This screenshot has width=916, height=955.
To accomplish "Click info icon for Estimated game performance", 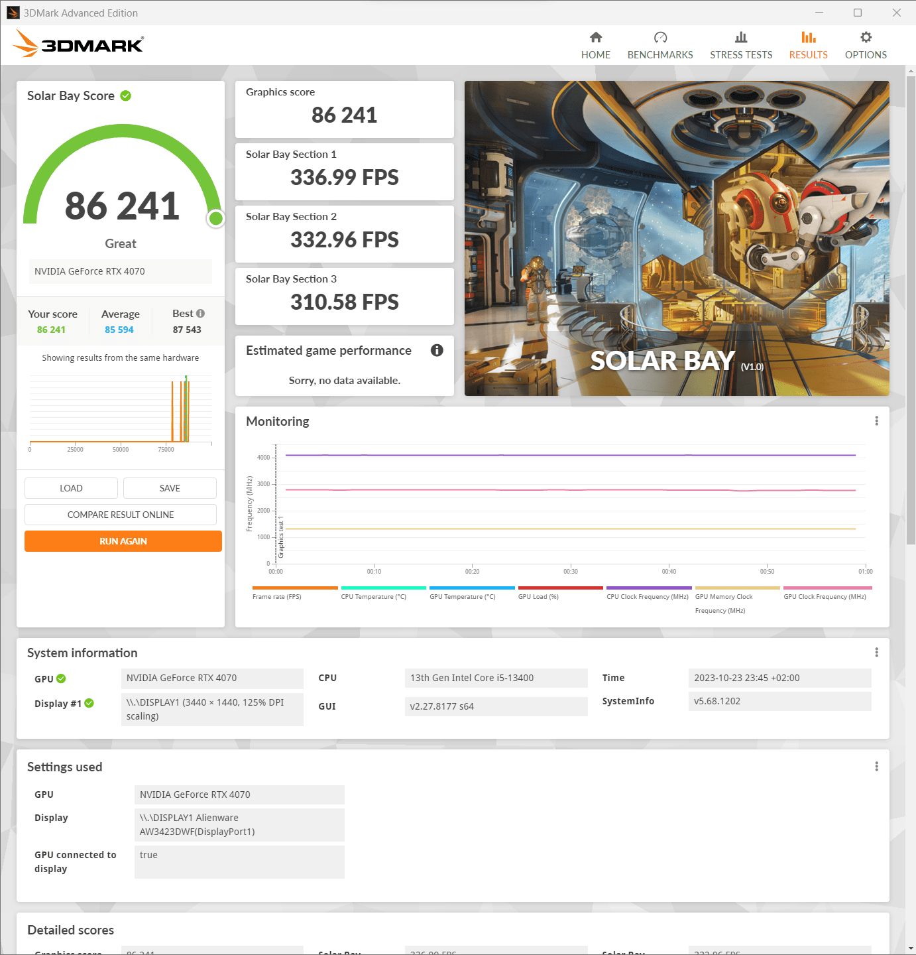I will coord(437,350).
